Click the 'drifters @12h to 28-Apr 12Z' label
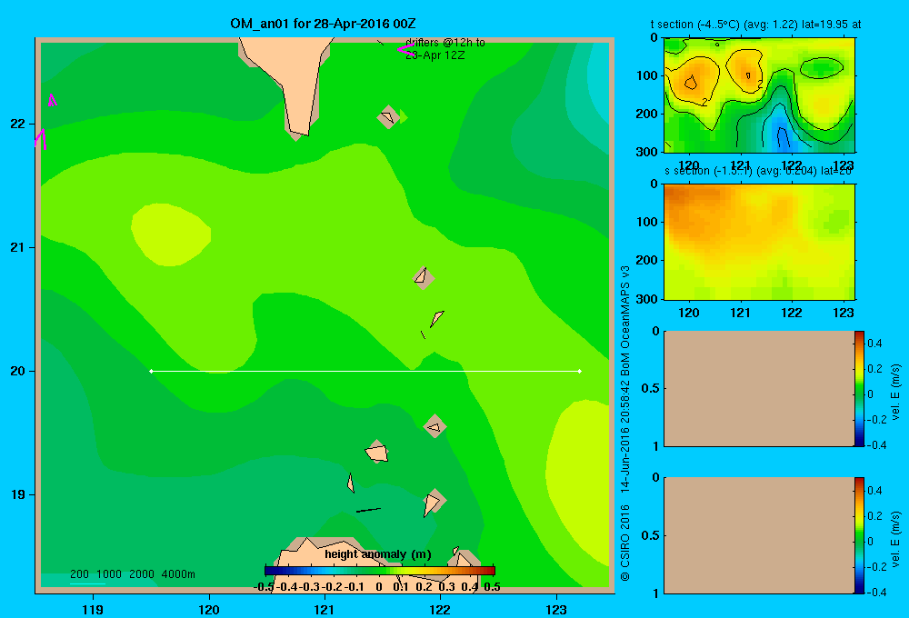This screenshot has width=909, height=618. click(445, 49)
